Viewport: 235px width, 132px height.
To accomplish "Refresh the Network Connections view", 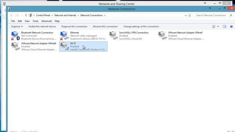I will (190, 15).
